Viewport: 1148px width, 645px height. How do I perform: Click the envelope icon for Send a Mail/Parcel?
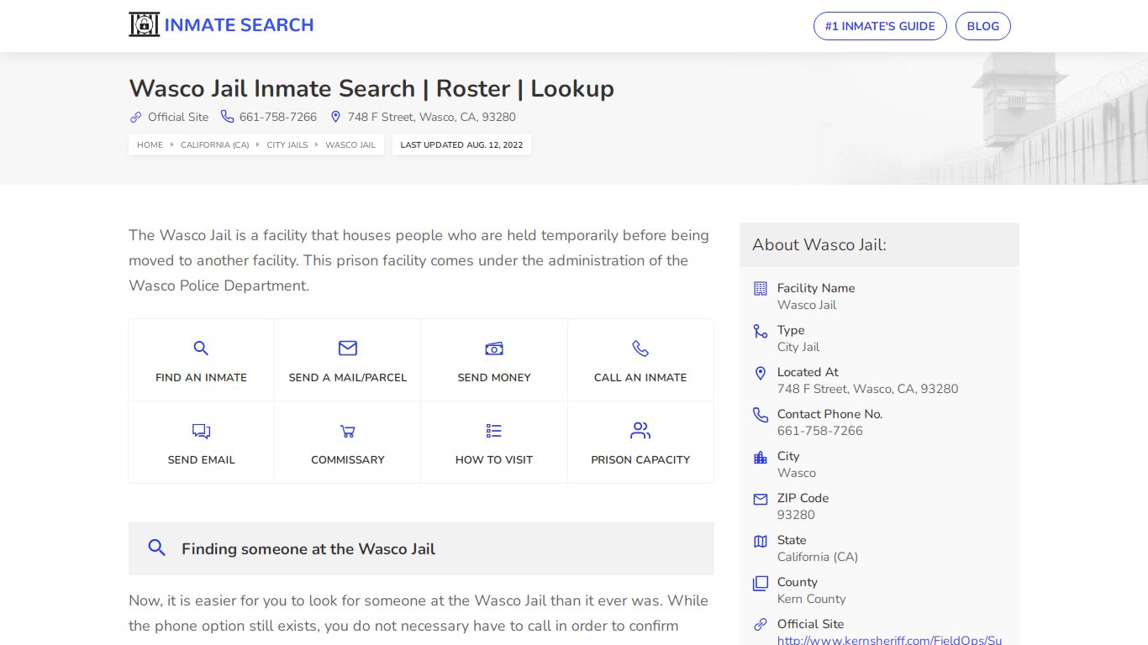coord(348,348)
